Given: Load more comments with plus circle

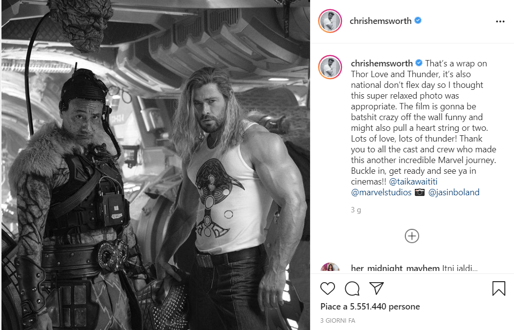Looking at the screenshot, I should (412, 236).
